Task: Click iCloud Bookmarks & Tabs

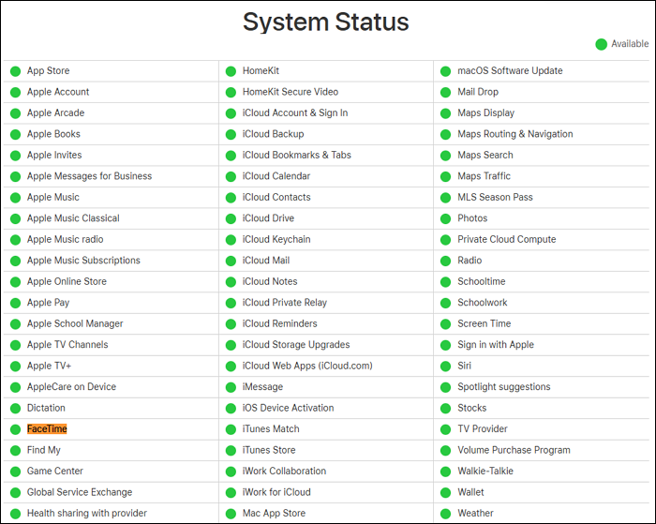Action: point(297,155)
